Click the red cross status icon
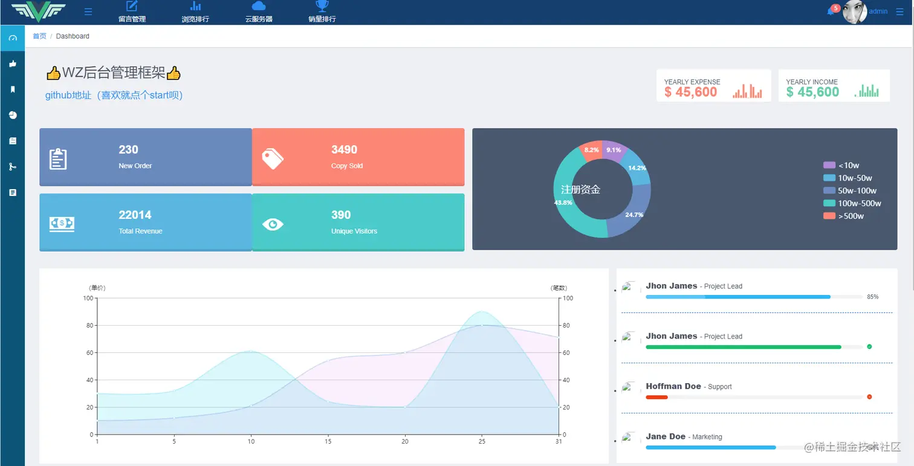The width and height of the screenshot is (914, 466). click(869, 397)
